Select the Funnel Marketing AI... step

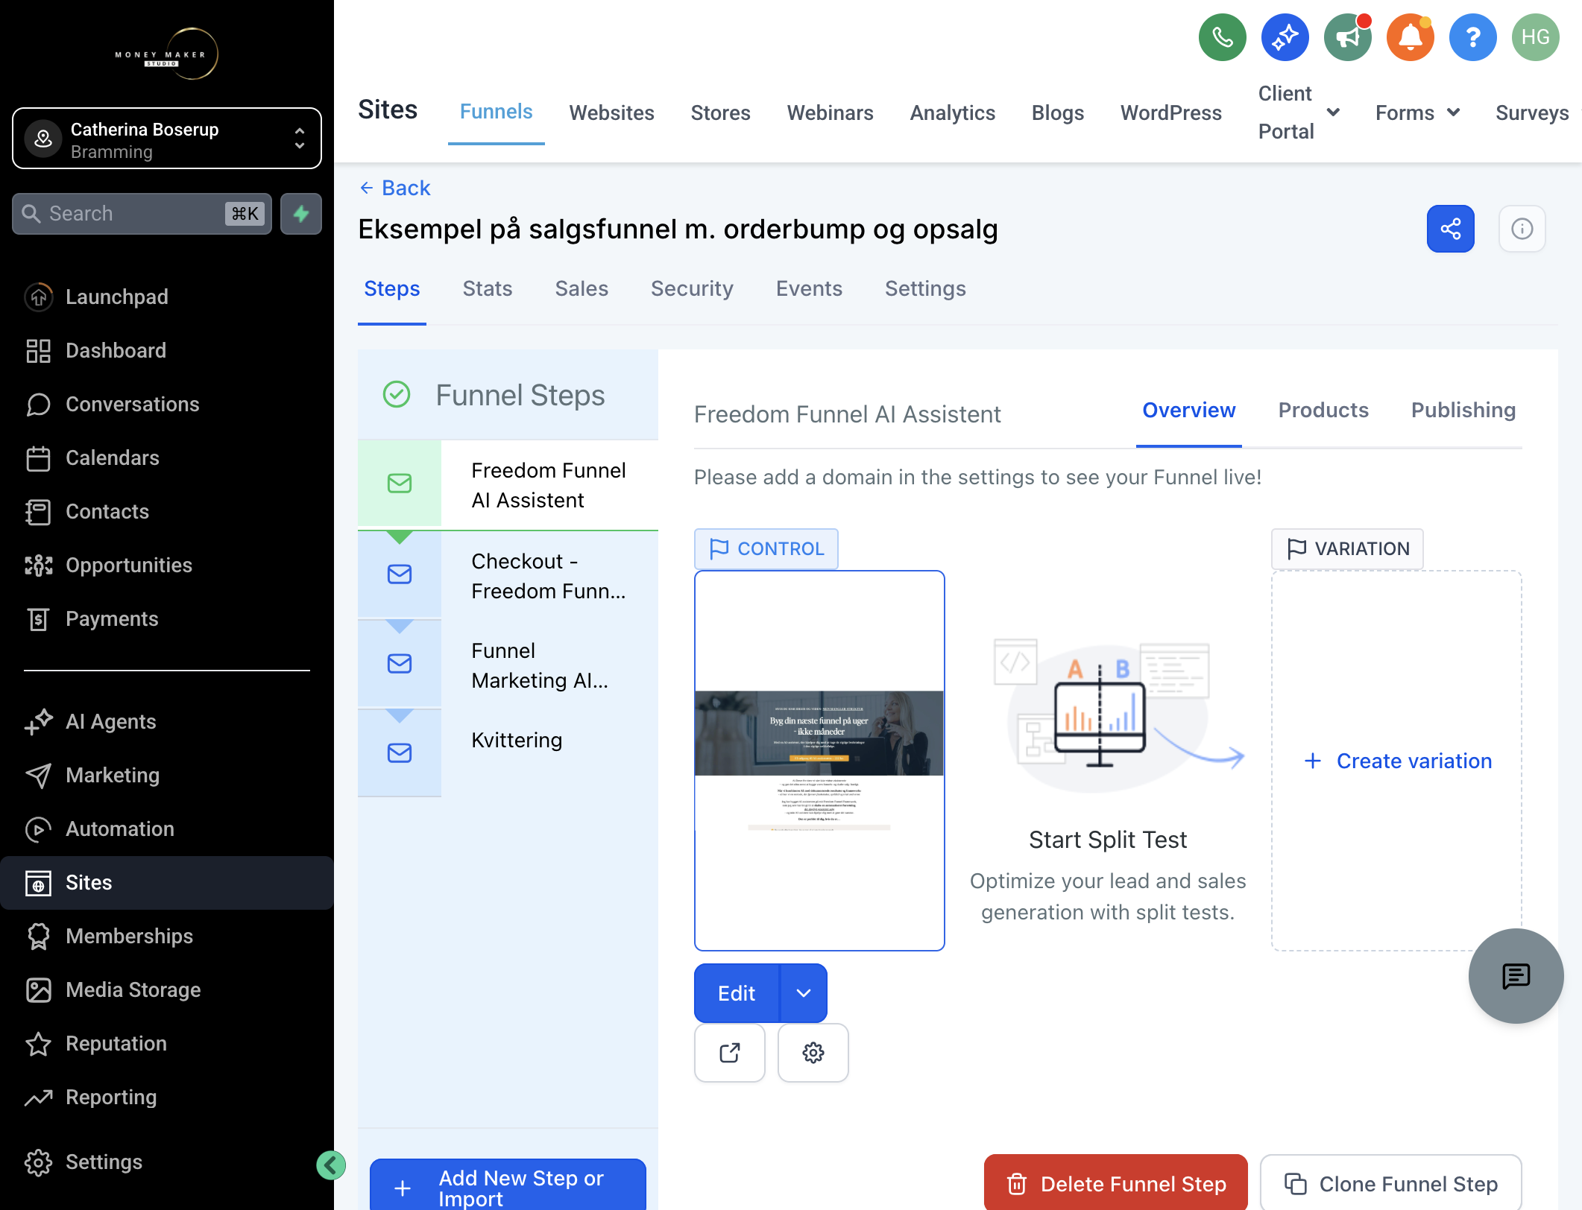pos(508,665)
